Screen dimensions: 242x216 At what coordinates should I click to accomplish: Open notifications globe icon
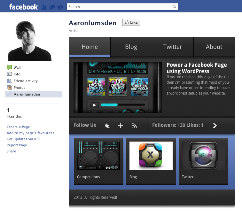[60, 7]
